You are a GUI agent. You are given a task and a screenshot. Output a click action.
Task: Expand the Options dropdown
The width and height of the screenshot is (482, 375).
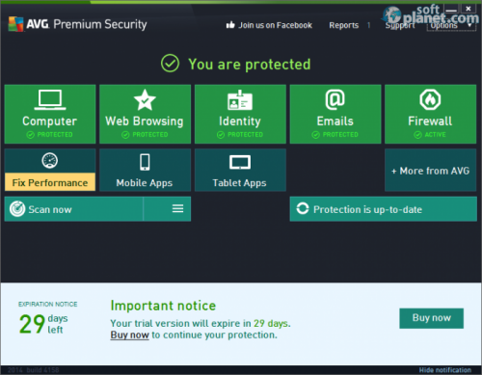pyautogui.click(x=451, y=25)
